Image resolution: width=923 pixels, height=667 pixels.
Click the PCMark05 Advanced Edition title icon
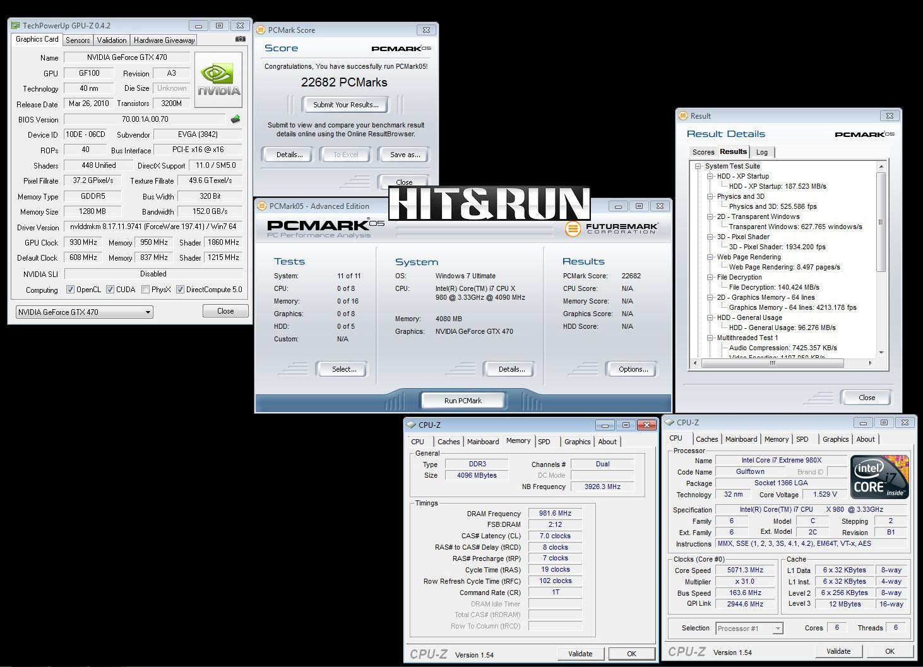click(x=262, y=206)
